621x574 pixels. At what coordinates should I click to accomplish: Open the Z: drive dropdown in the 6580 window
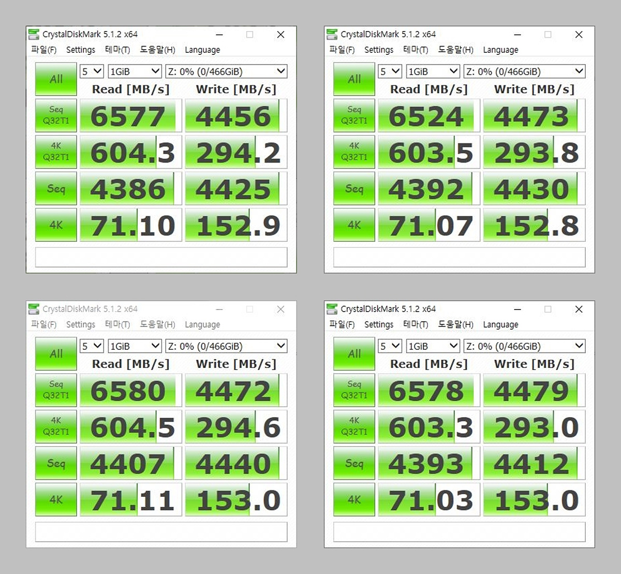click(226, 346)
